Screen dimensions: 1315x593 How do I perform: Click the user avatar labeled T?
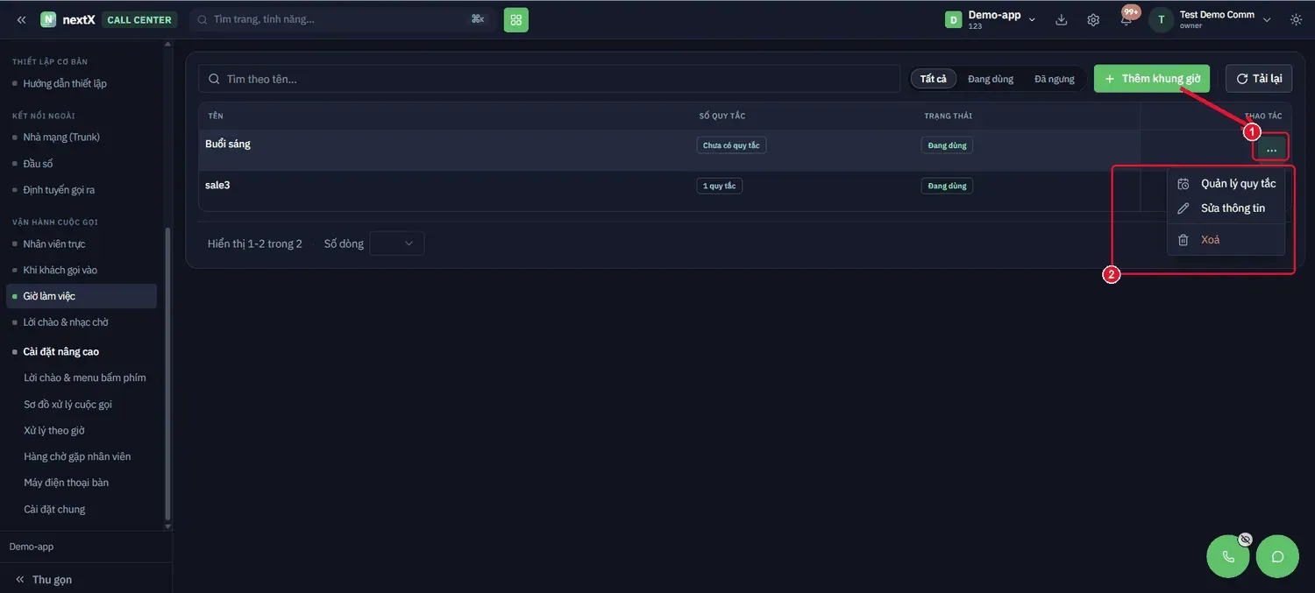[x=1162, y=19]
